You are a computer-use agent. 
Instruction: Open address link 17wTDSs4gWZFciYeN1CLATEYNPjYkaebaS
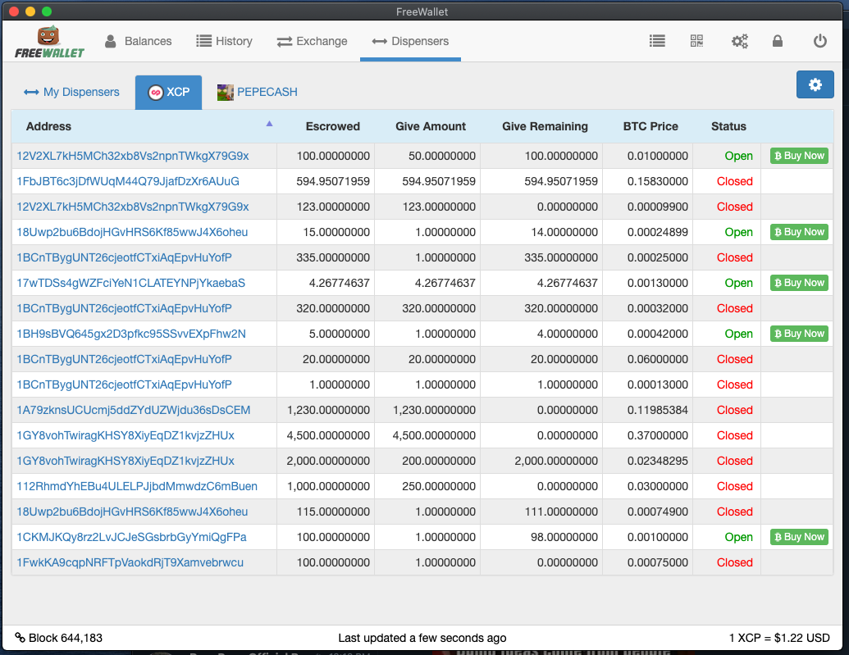pyautogui.click(x=130, y=283)
